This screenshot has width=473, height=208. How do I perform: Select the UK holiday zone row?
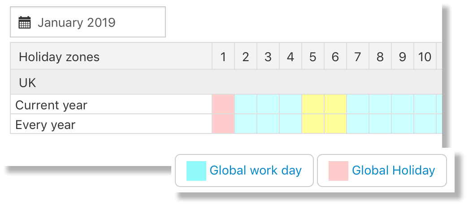28,82
